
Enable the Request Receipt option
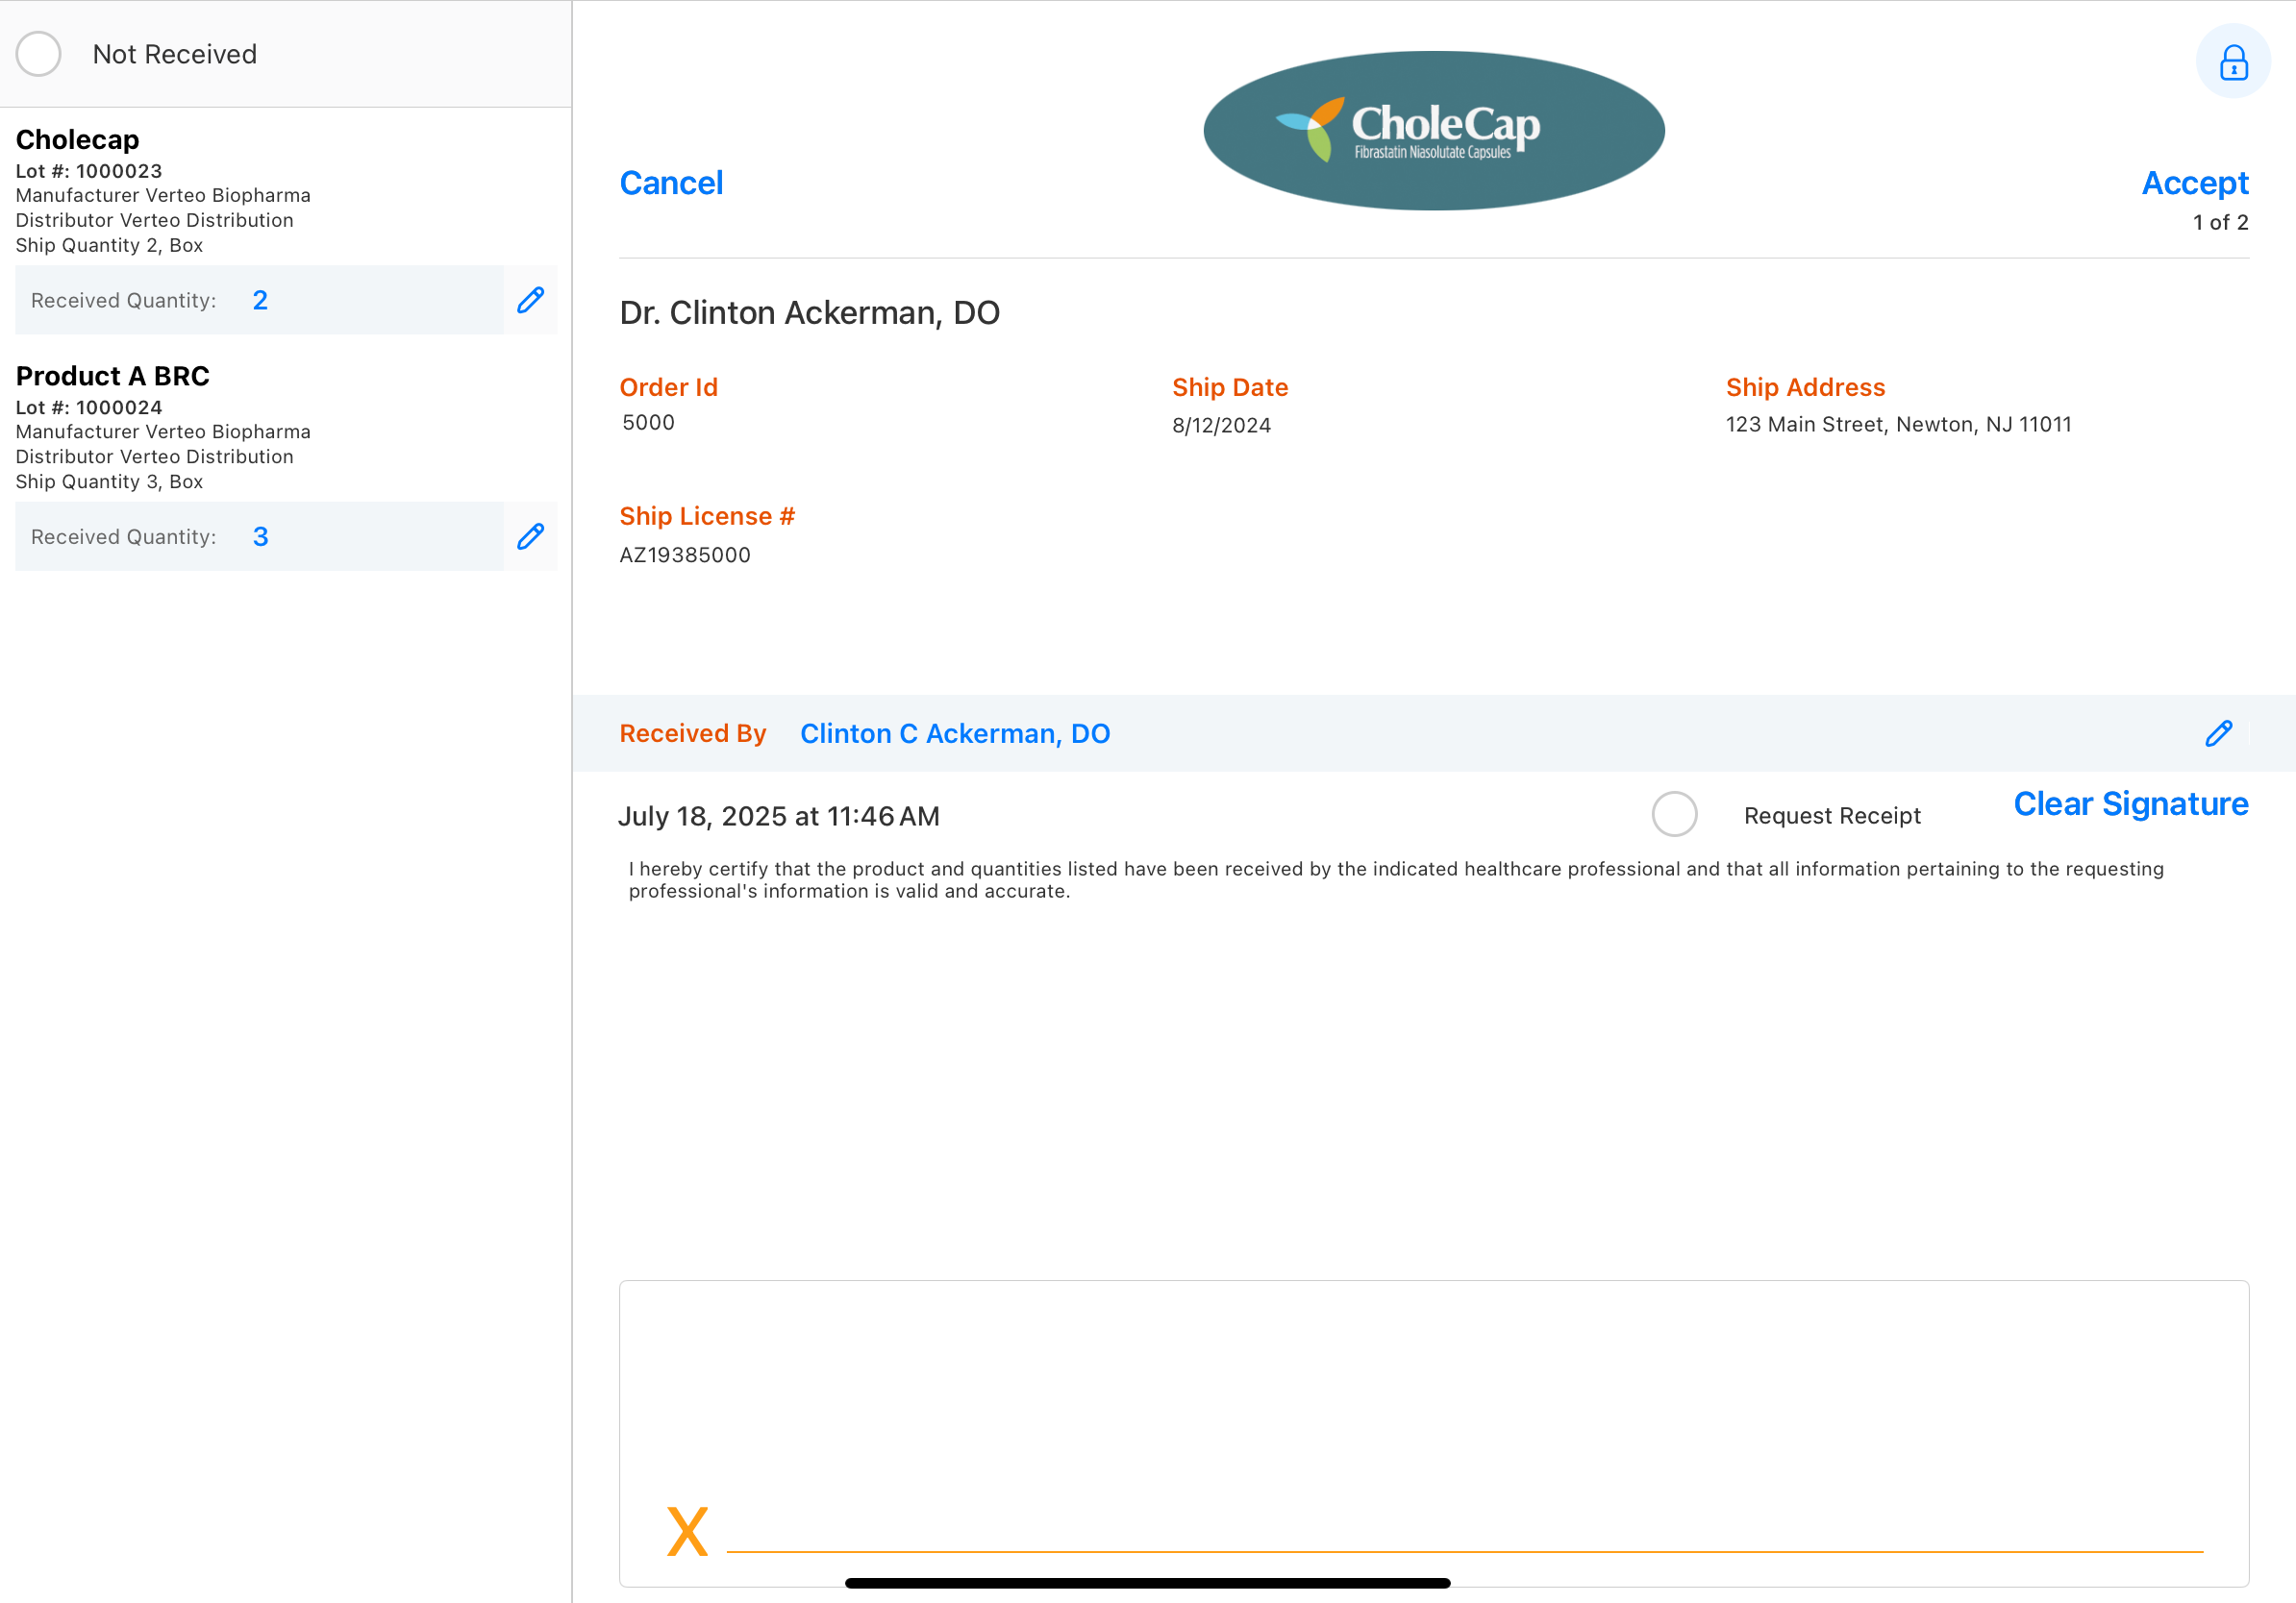click(1674, 815)
